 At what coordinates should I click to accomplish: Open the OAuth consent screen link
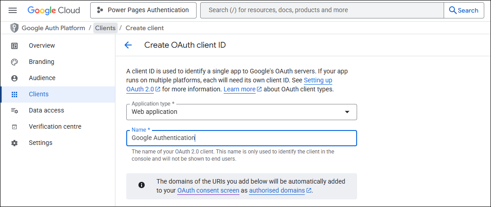pyautogui.click(x=208, y=190)
